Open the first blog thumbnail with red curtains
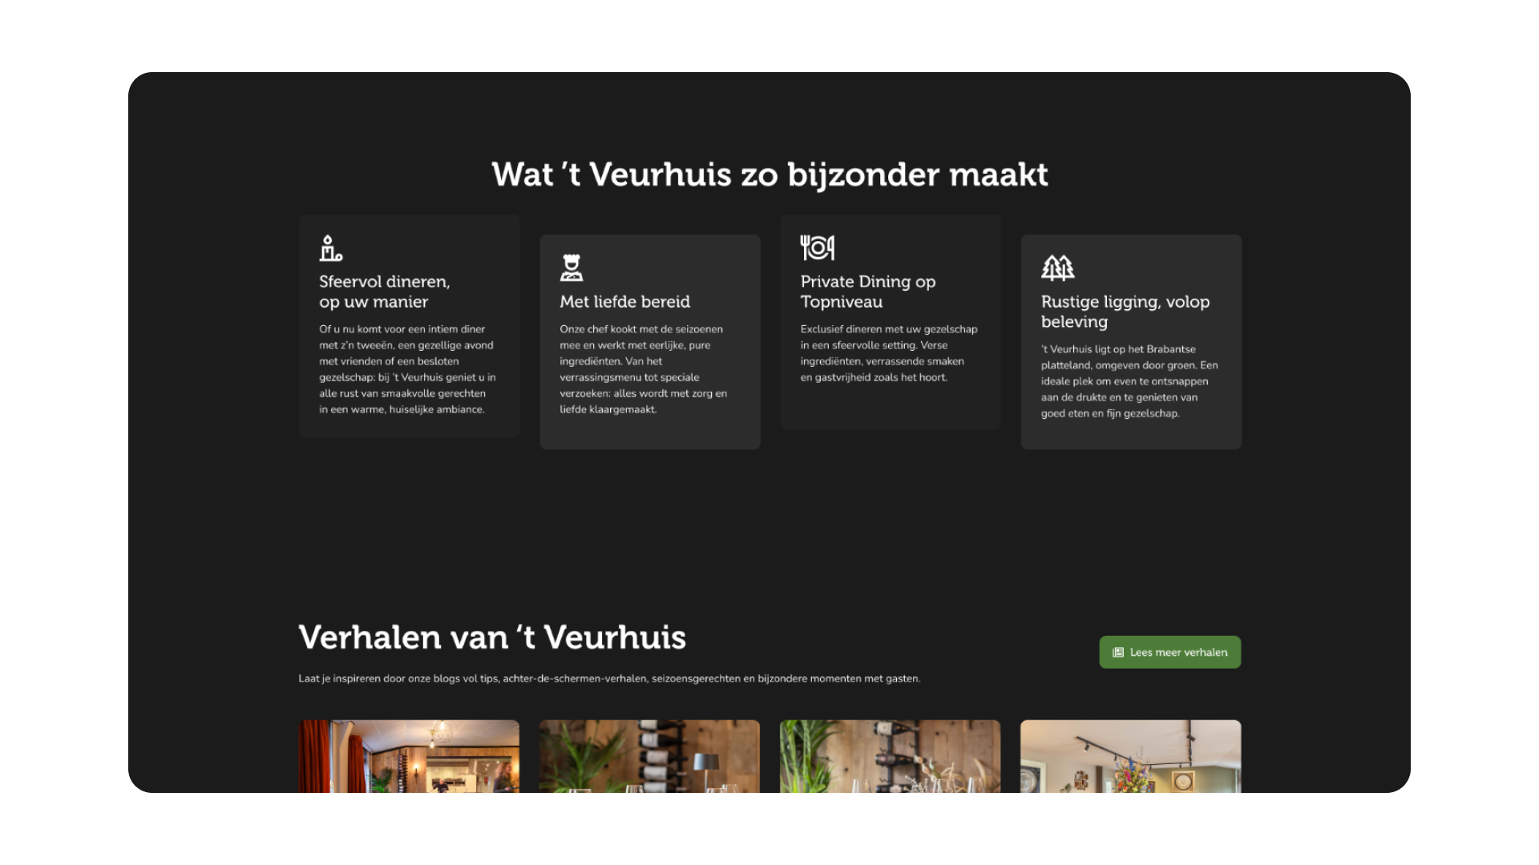Viewport: 1539px width, 865px height. coord(409,756)
